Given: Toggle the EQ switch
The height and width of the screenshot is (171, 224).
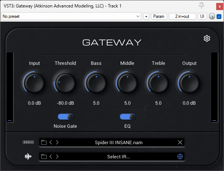Looking at the screenshot, I should point(128,117).
